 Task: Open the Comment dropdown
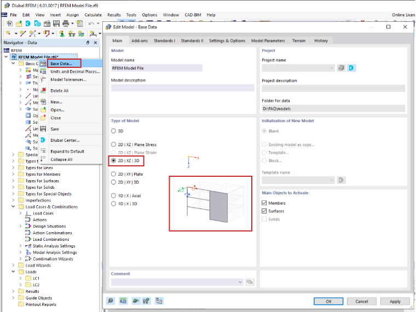pos(240,282)
